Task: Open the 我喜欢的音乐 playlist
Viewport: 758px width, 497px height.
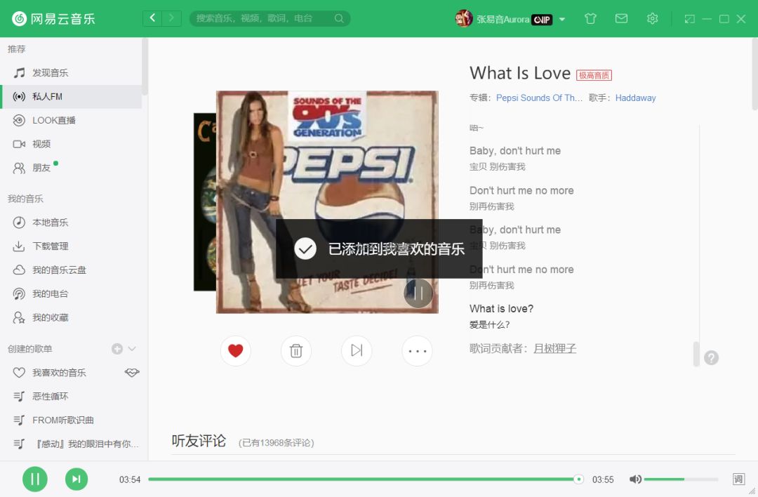Action: click(x=59, y=372)
